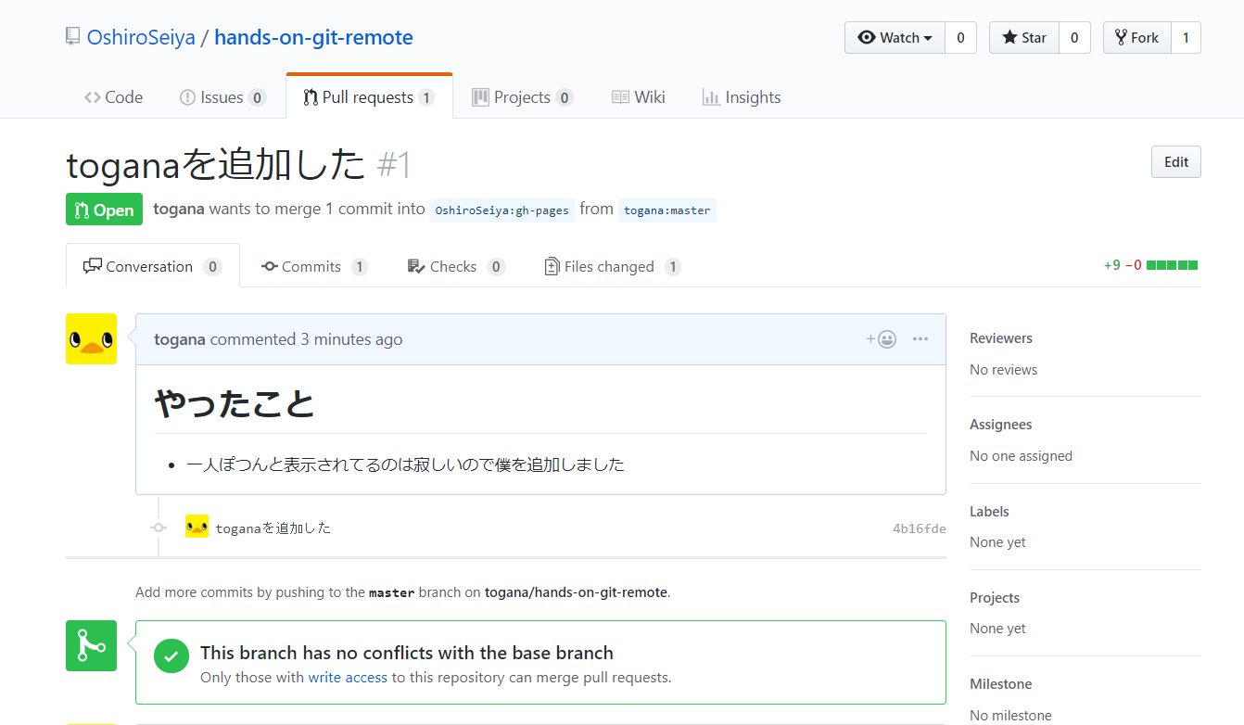The width and height of the screenshot is (1244, 725).
Task: Click the green Open status badge
Action: (x=104, y=210)
